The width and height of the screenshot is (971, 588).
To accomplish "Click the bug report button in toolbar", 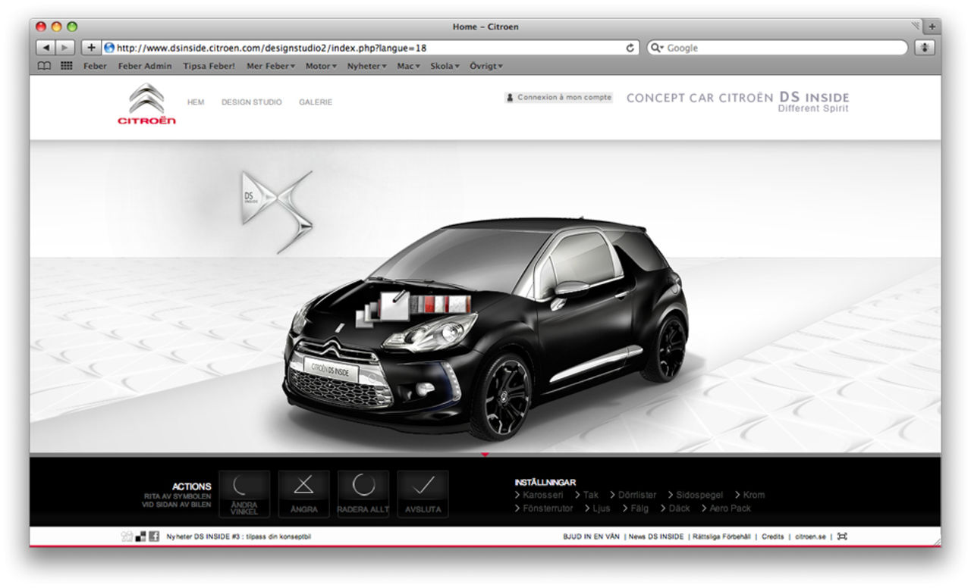I will [x=924, y=48].
